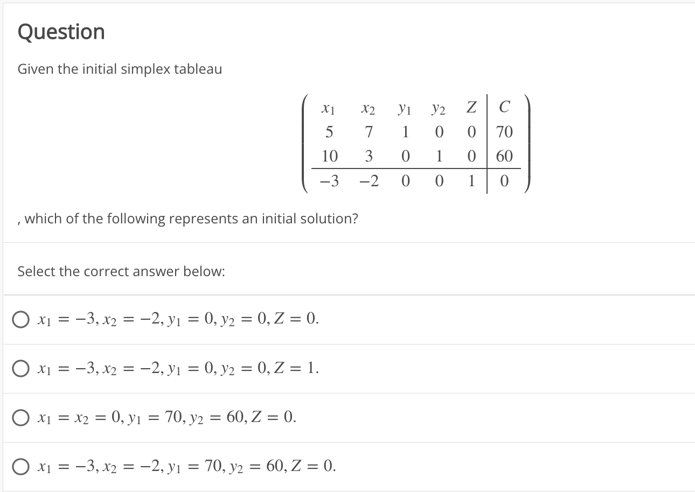This screenshot has height=492, width=695.
Task: Click the value 70 in the tableau
Action: pyautogui.click(x=504, y=132)
